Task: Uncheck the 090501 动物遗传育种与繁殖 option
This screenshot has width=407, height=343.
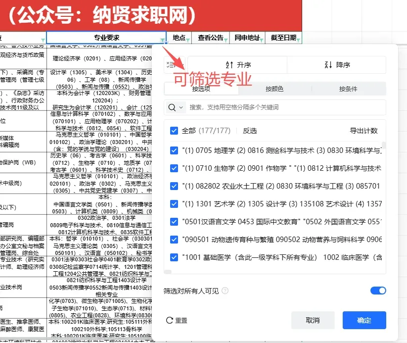Action: click(174, 240)
